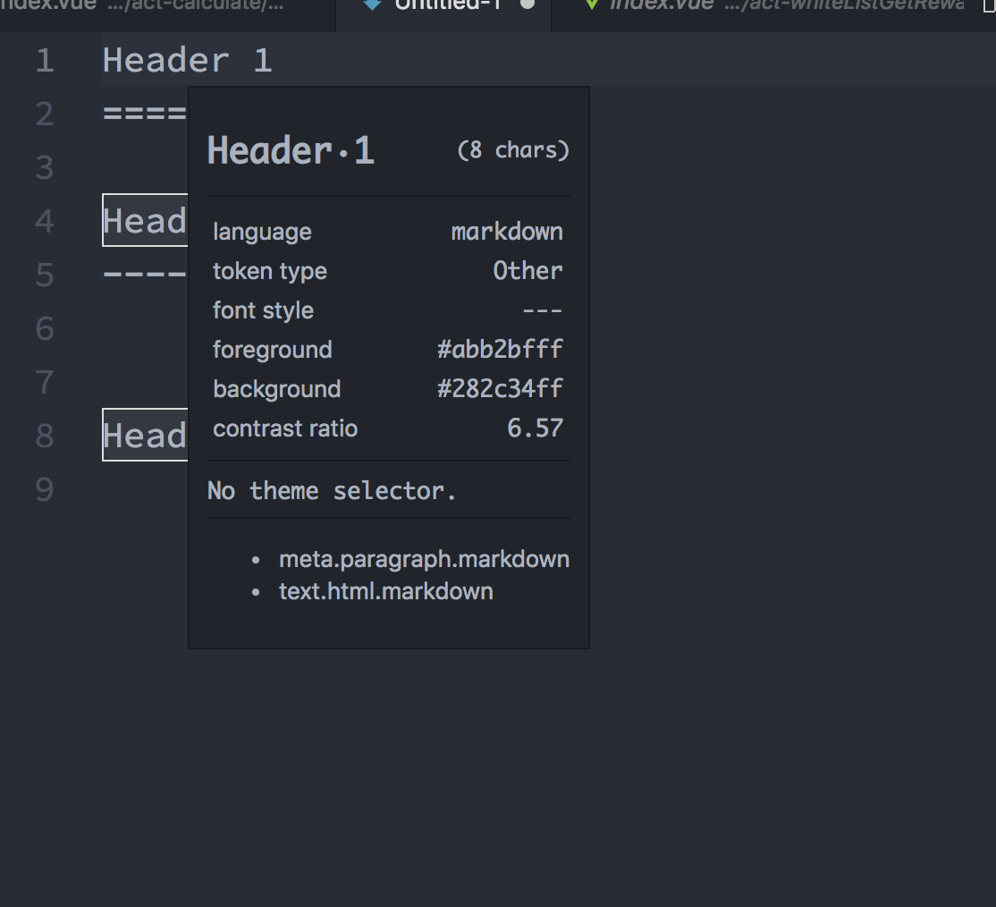This screenshot has height=907, width=996.
Task: Click the "text.html.markdown" scope entry
Action: (386, 592)
